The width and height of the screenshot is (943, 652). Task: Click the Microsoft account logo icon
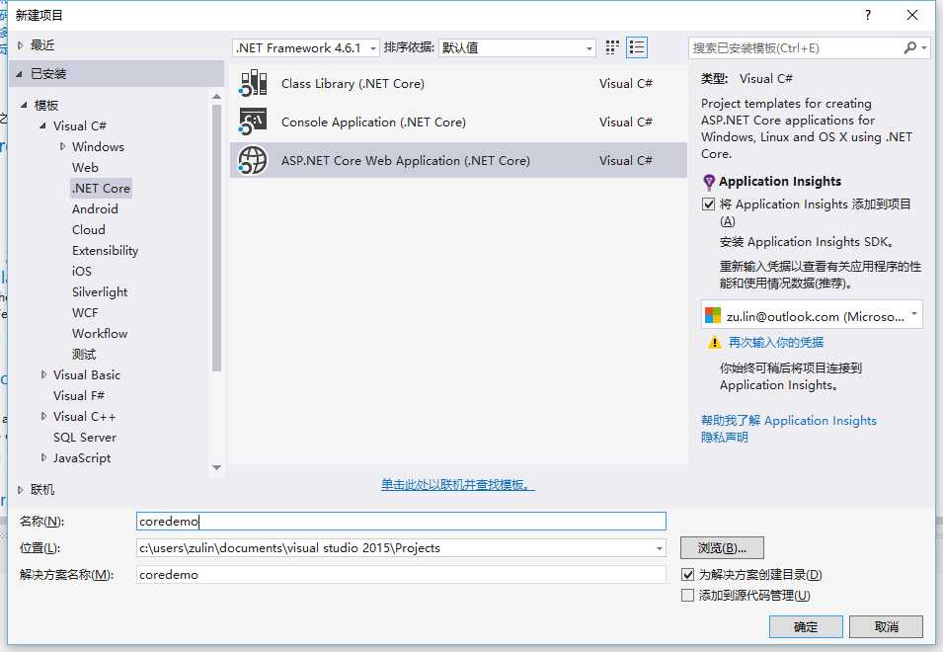(x=713, y=316)
